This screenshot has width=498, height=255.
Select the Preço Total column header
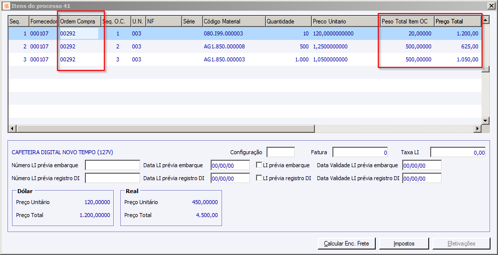tap(457, 21)
